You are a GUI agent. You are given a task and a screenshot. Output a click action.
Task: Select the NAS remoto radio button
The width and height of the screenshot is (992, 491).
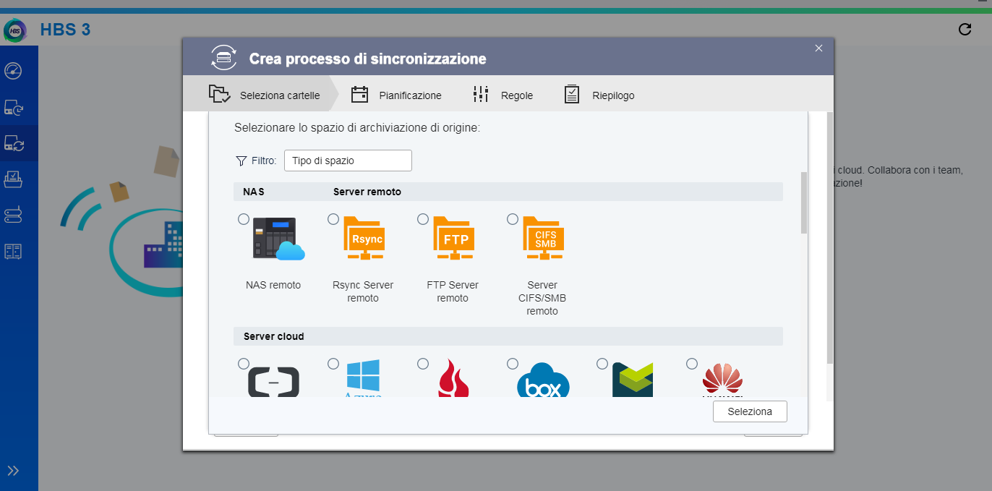pyautogui.click(x=244, y=219)
